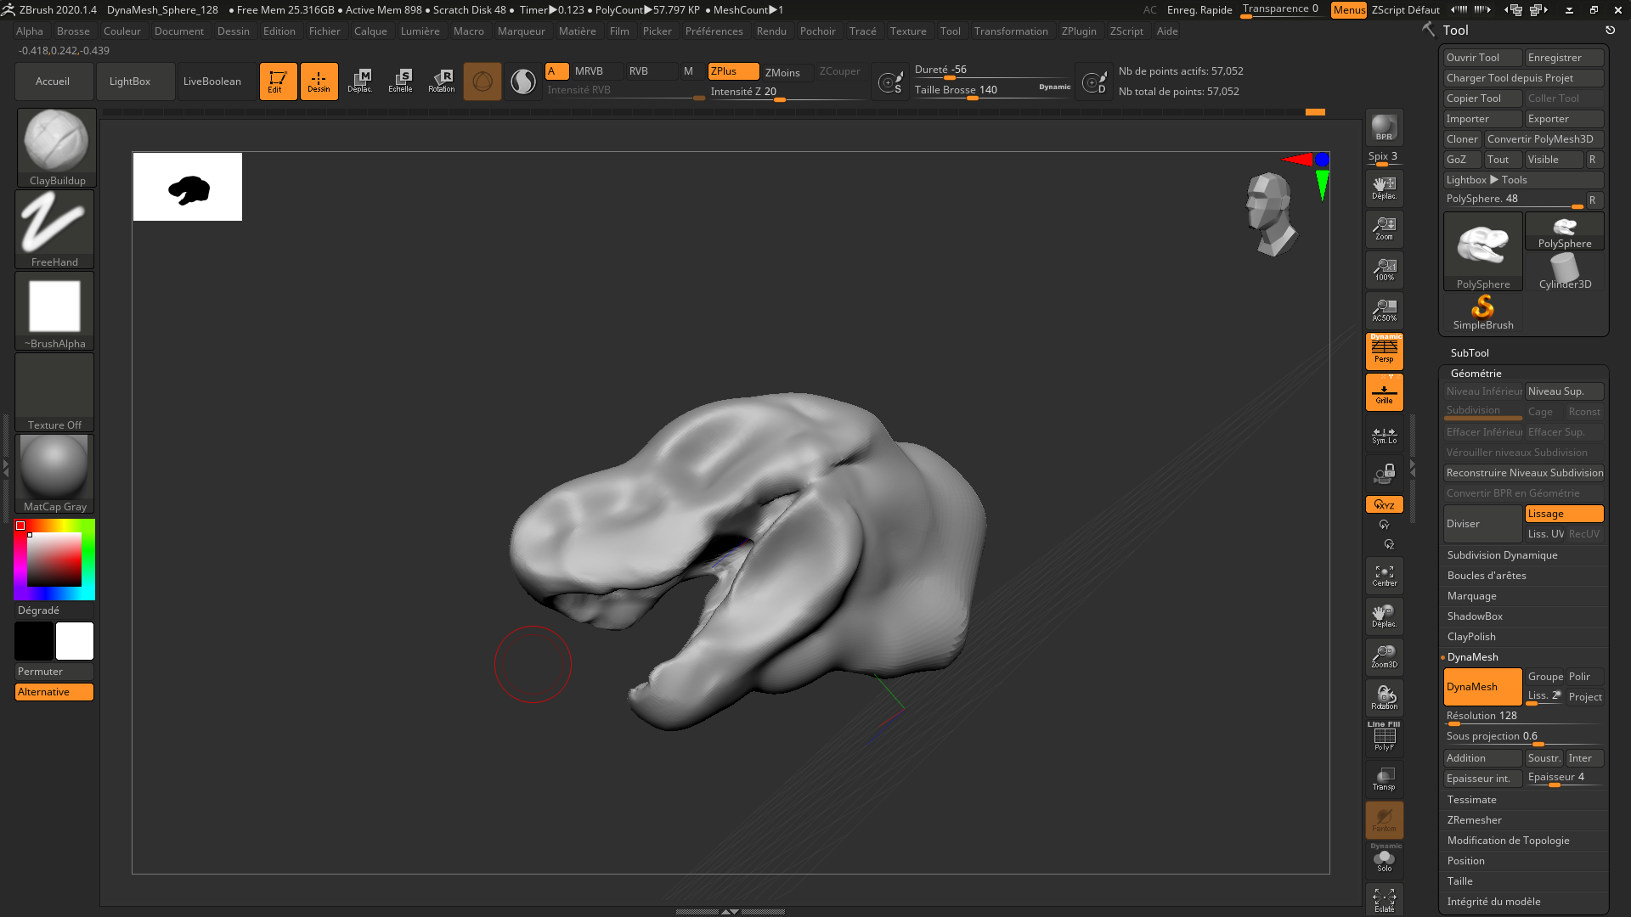Click Convertir PolyMesh3D button
The height and width of the screenshot is (917, 1631).
[x=1544, y=139]
